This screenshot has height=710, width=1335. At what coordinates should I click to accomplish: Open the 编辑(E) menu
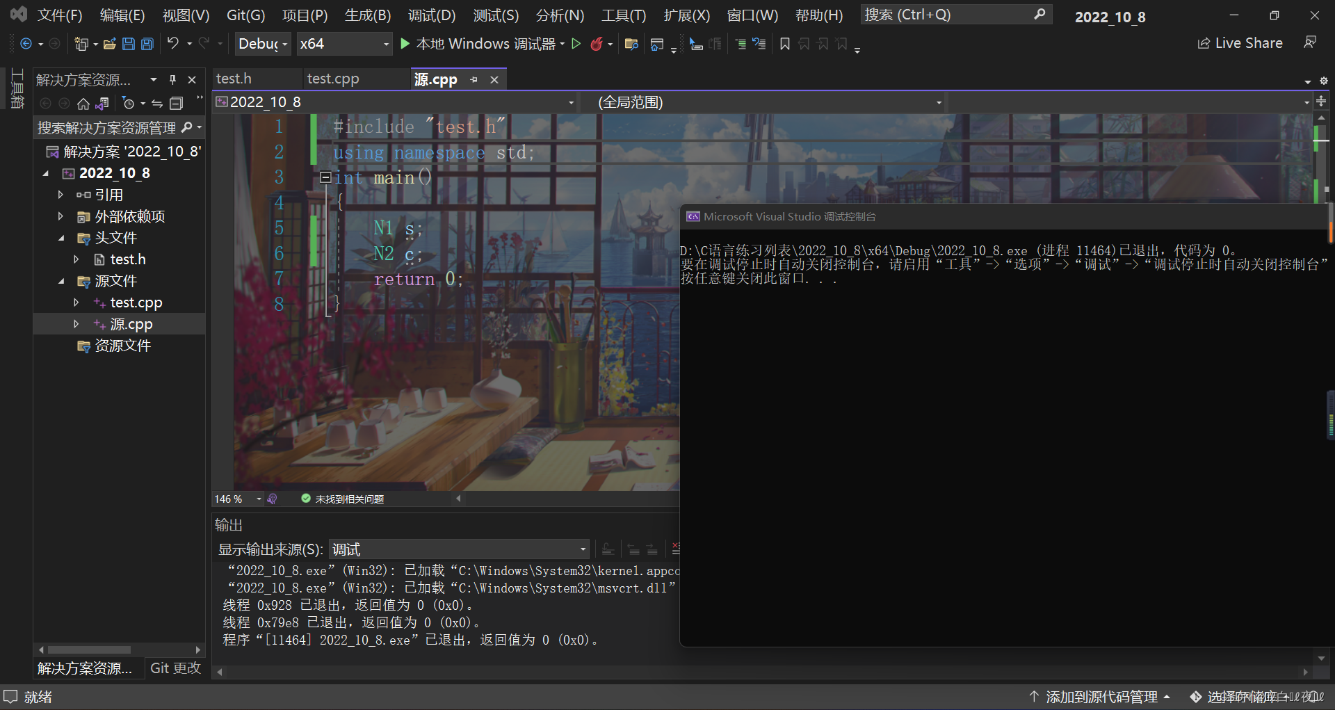coord(122,15)
